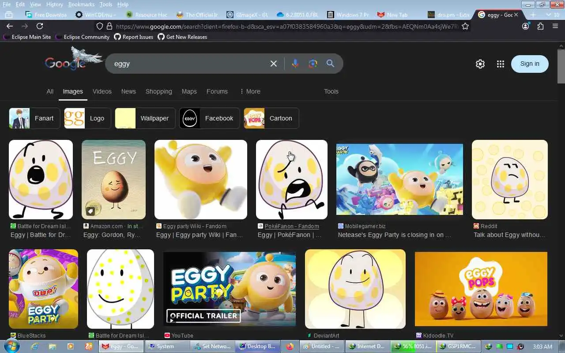The width and height of the screenshot is (565, 353).
Task: Open the Firefox hamburger application menu
Action: tap(555, 26)
